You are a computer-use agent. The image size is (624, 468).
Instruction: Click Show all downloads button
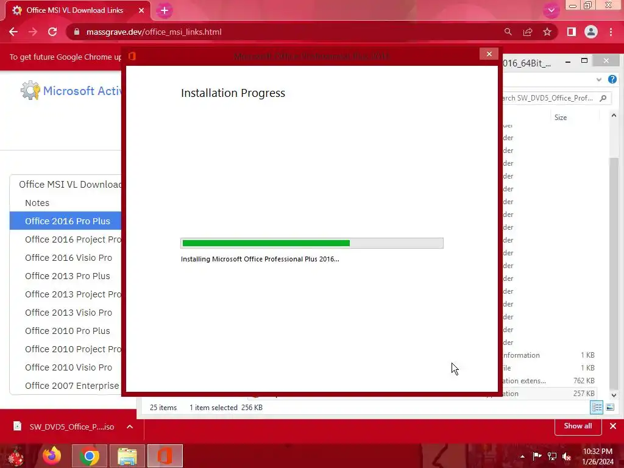[x=578, y=426]
